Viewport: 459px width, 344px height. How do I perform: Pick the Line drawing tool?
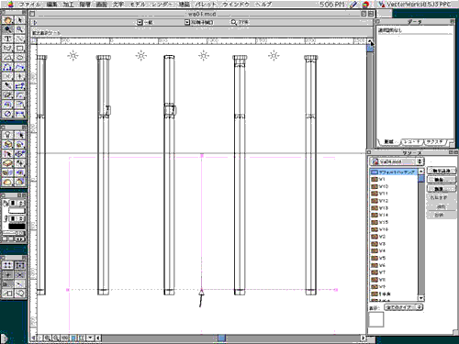coord(20,39)
